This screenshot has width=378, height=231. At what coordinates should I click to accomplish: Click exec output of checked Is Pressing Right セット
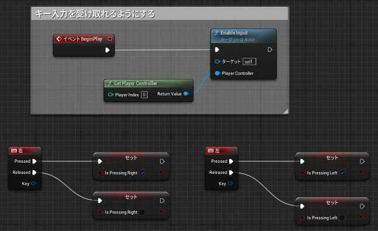point(162,161)
